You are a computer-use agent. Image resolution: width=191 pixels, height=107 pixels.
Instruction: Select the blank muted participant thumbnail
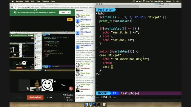[x=24, y=85]
